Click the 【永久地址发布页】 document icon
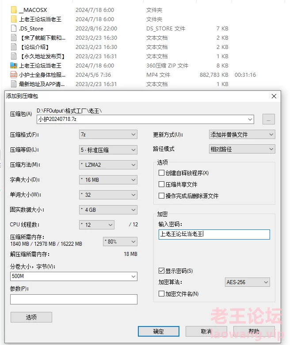The width and height of the screenshot is (293, 345). (14, 56)
